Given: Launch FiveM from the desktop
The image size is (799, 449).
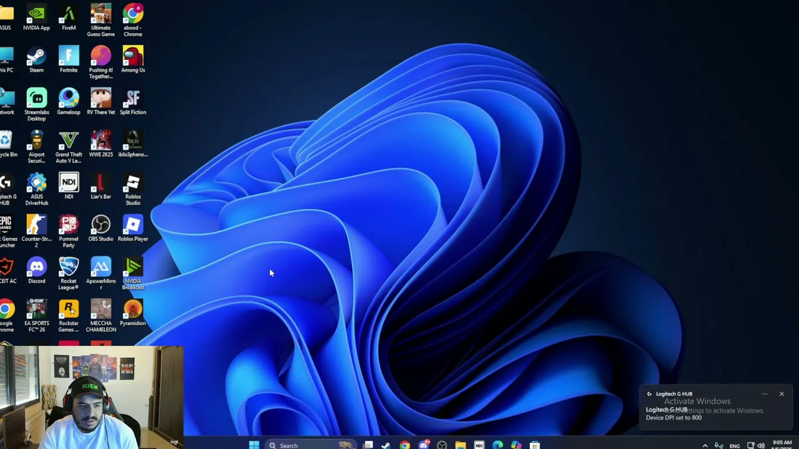Looking at the screenshot, I should tap(69, 18).
